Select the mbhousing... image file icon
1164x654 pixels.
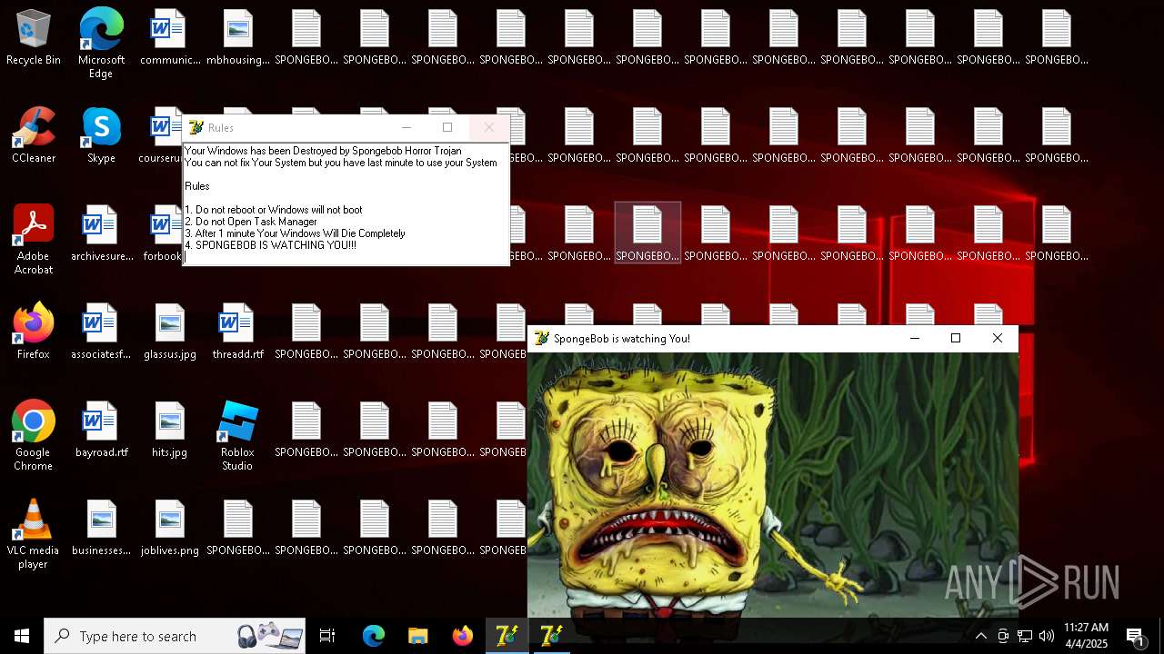point(238,38)
